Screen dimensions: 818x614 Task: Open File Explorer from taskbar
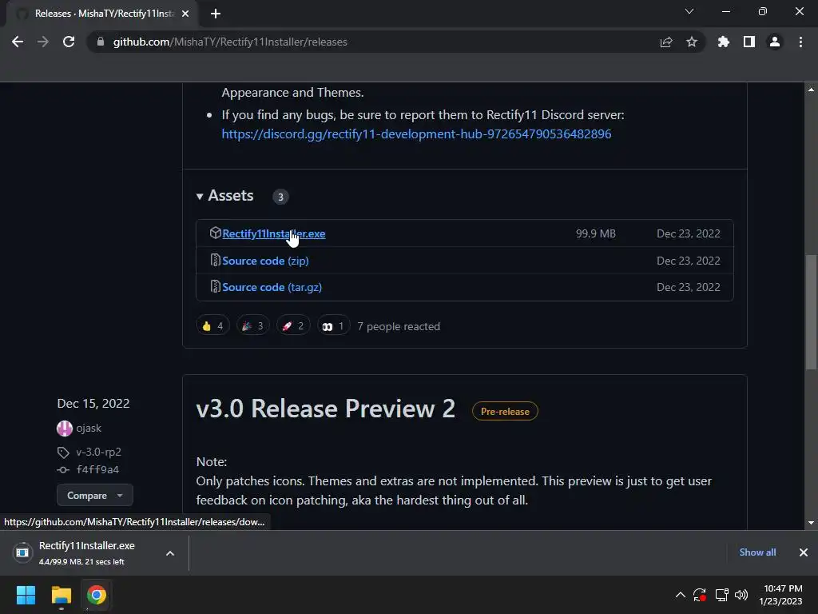(61, 595)
